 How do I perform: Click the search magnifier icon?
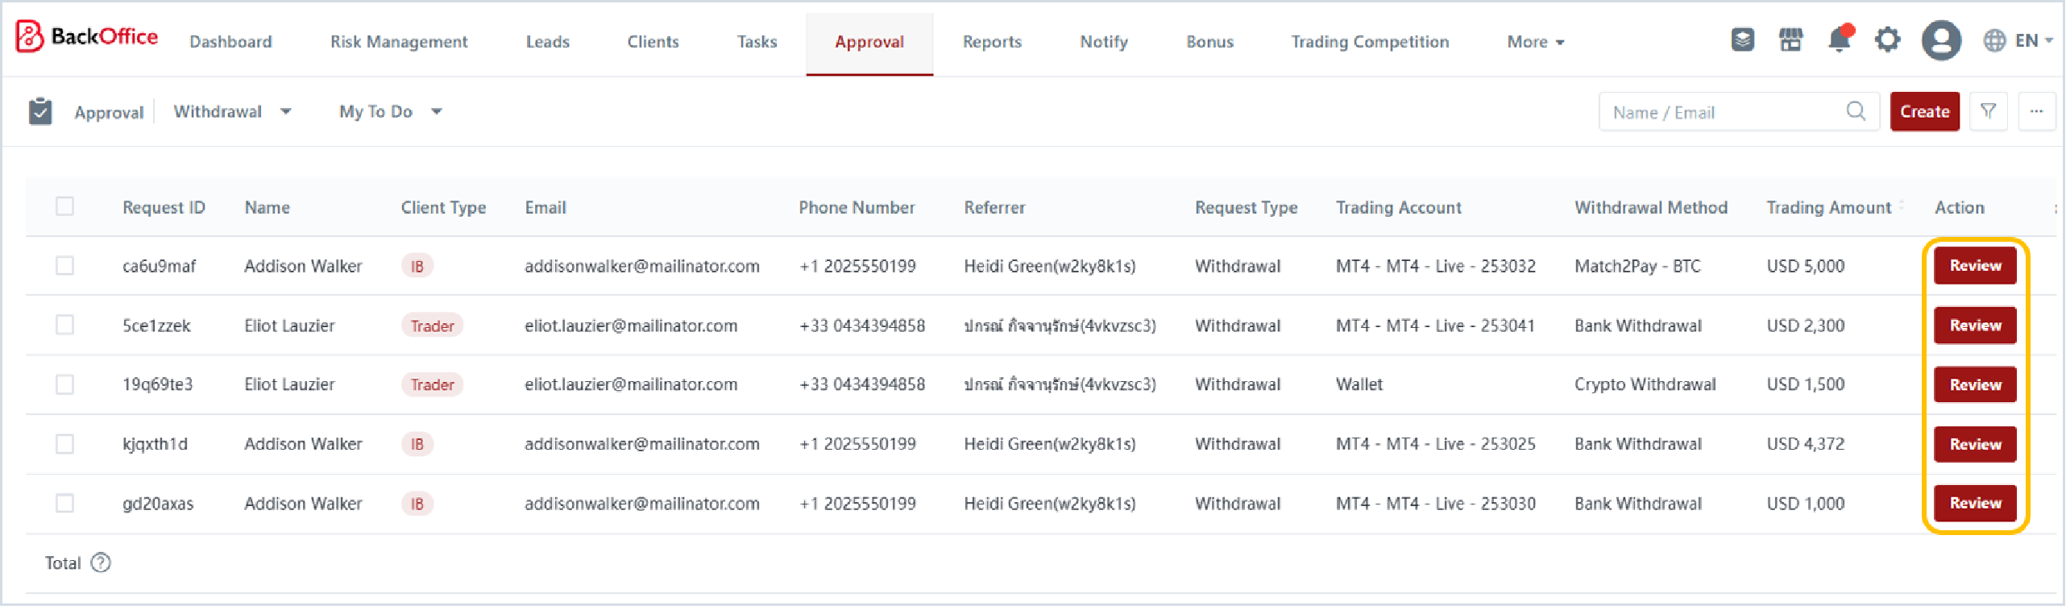1856,111
